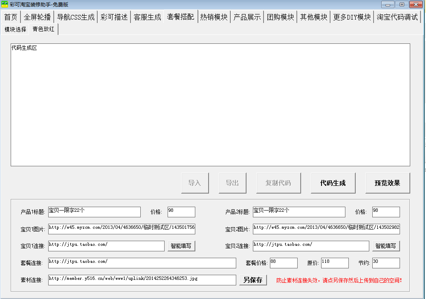Focus the 产品1标题 input field

[x=94, y=212]
